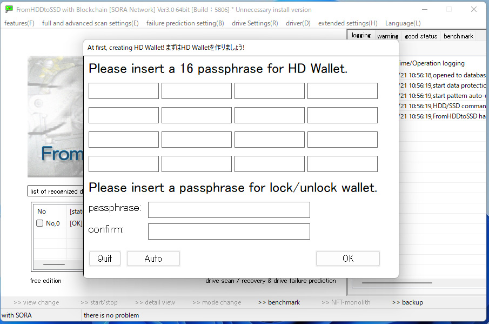Select the benchmark tab in the log panel
Screen dimensions: 489x324
click(x=458, y=36)
